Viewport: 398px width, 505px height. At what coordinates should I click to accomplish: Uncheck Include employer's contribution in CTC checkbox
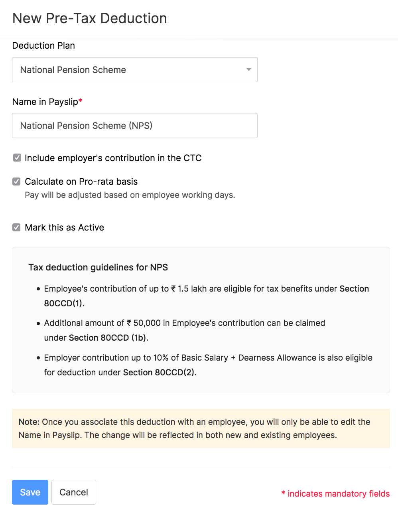coord(17,158)
